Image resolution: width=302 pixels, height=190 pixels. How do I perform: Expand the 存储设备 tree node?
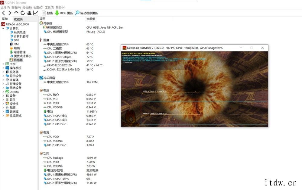coord(3,84)
